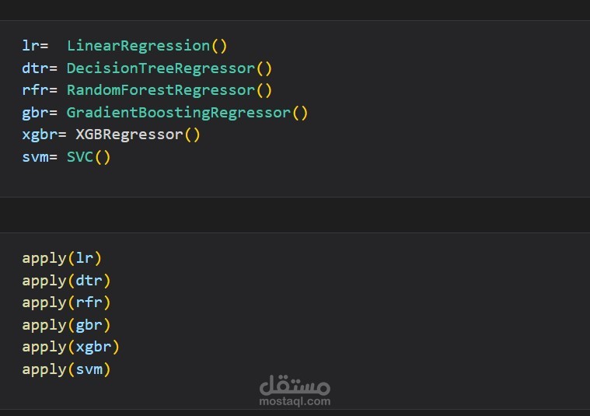Viewport: 590px width, 416px height.
Task: Open the mostaql.com link text
Action: (x=295, y=401)
